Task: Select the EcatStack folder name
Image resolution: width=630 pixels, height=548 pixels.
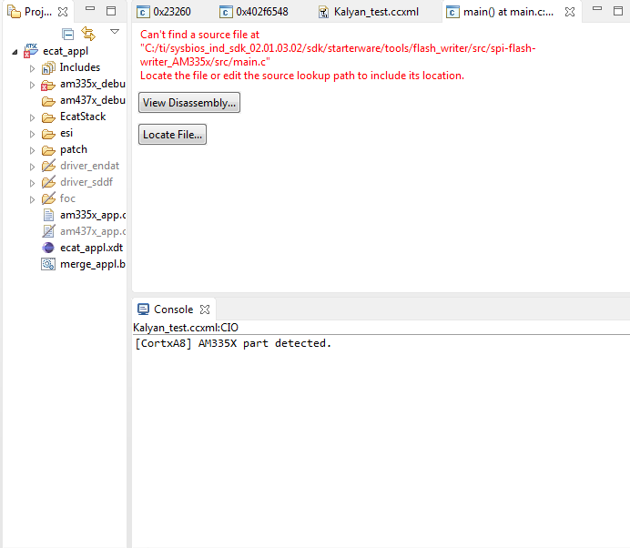Action: coord(83,117)
